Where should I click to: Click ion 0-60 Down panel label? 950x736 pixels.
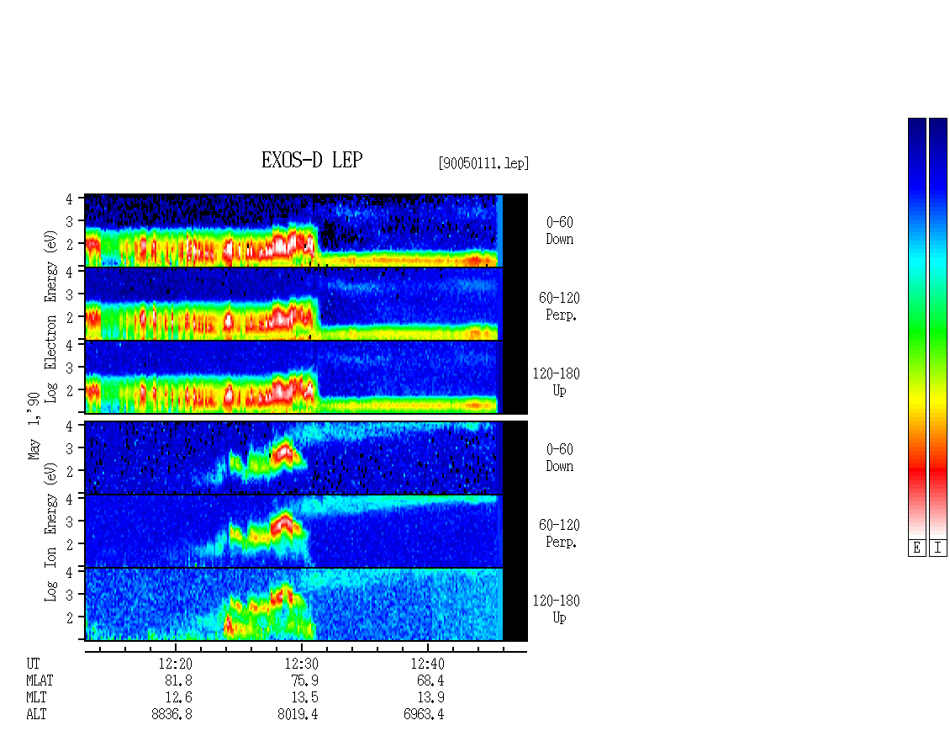559,458
